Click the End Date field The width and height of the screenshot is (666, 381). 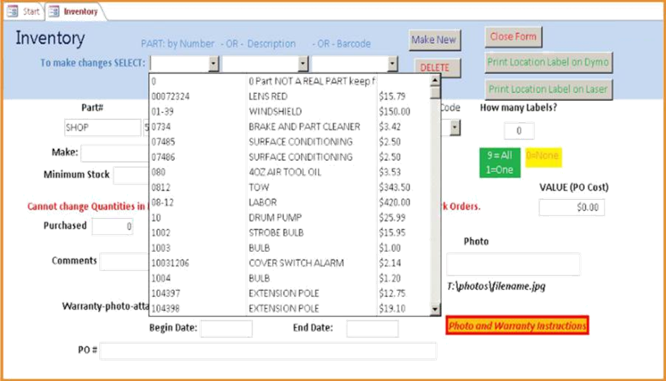click(373, 329)
